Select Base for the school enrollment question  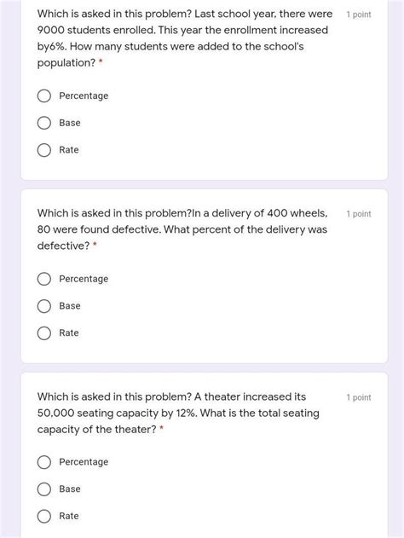pos(44,123)
